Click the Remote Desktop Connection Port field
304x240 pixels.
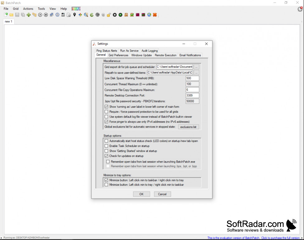[192, 96]
